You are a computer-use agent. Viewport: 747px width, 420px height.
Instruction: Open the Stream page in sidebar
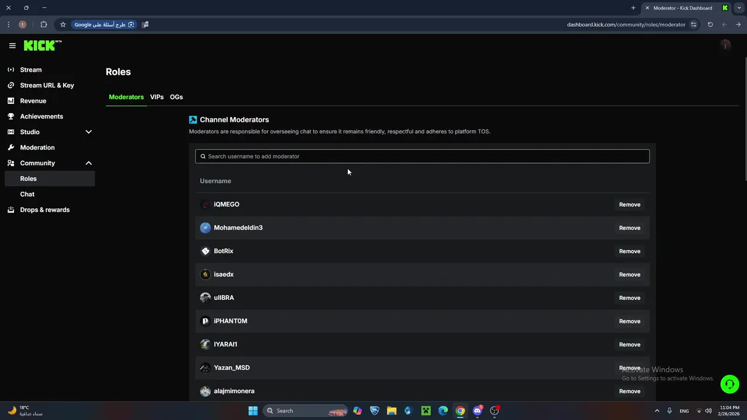pos(31,69)
